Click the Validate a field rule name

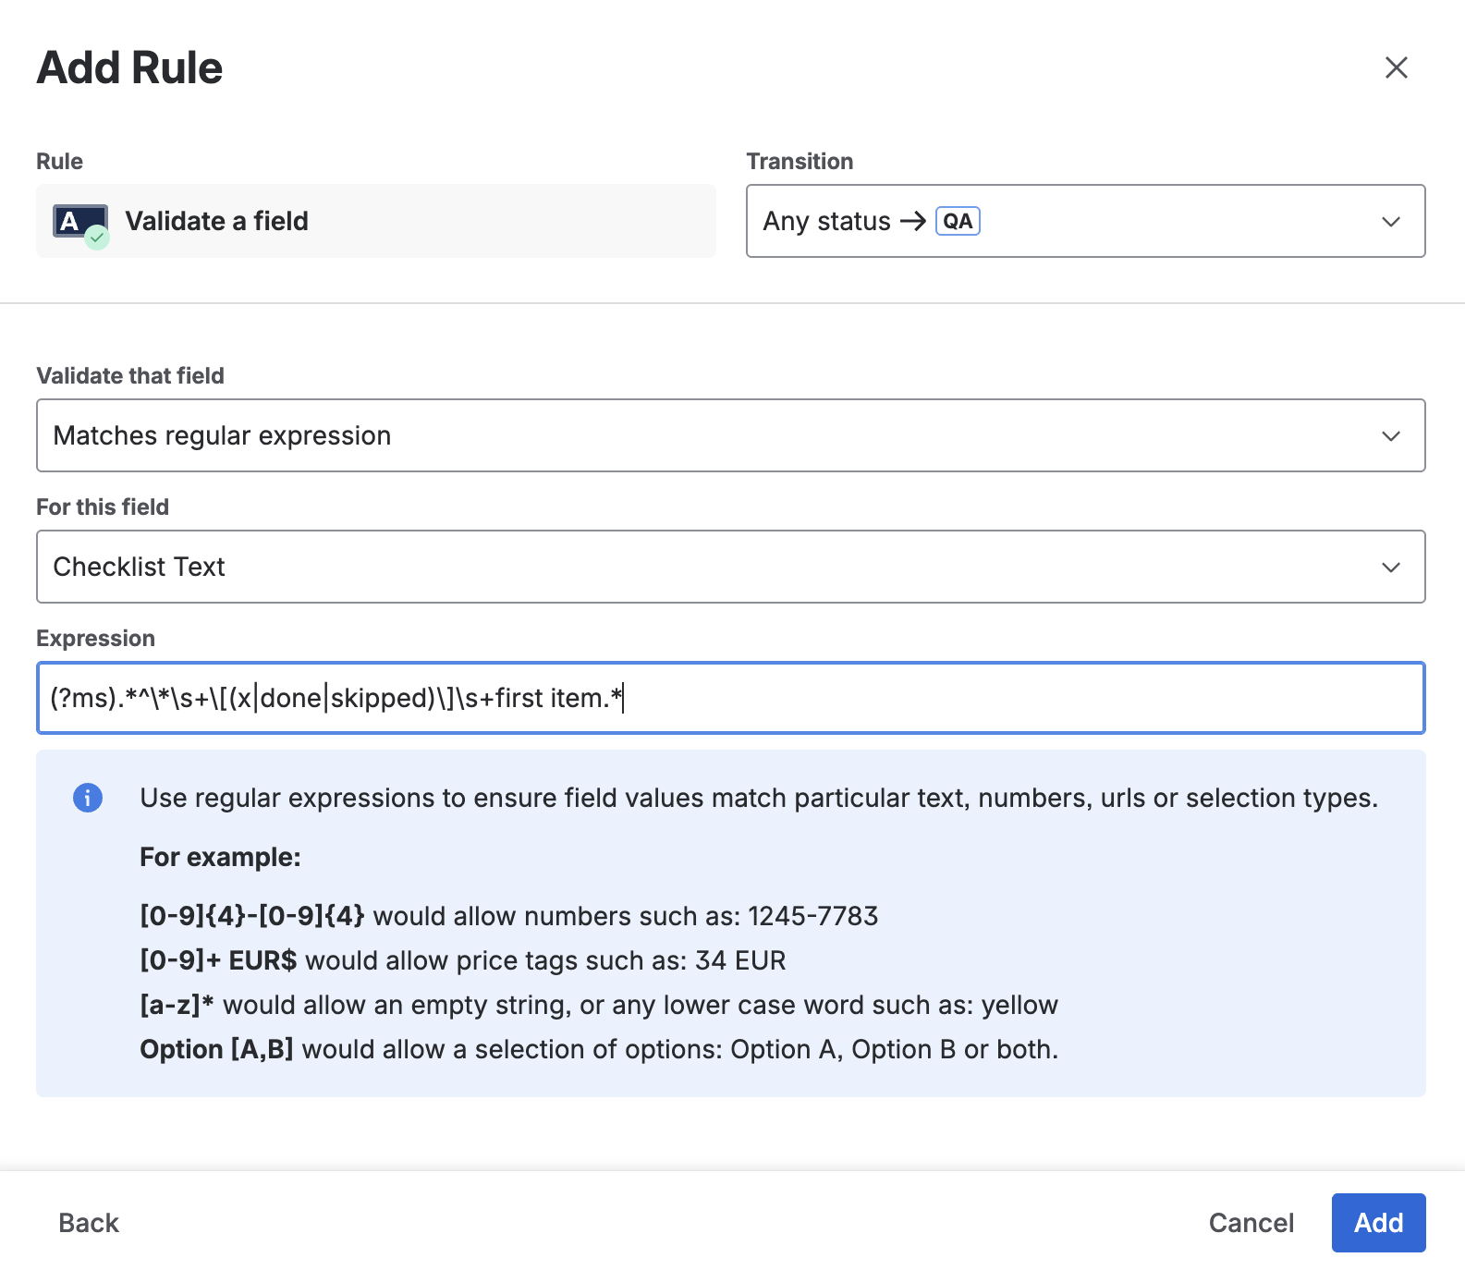[x=217, y=222]
